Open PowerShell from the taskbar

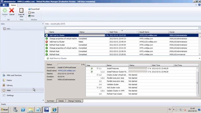pyautogui.click(x=23, y=110)
